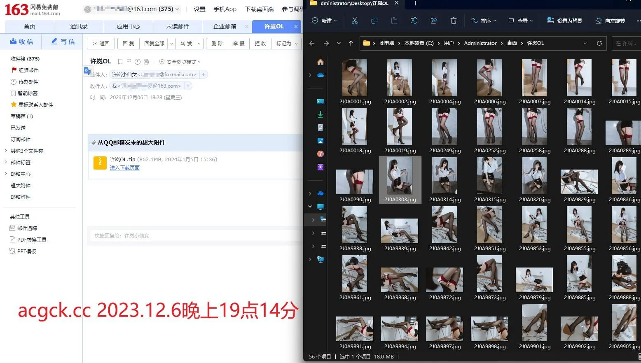Image resolution: width=641 pixels, height=363 pixels.
Task: Refresh the Explorer folder view
Action: [x=599, y=43]
